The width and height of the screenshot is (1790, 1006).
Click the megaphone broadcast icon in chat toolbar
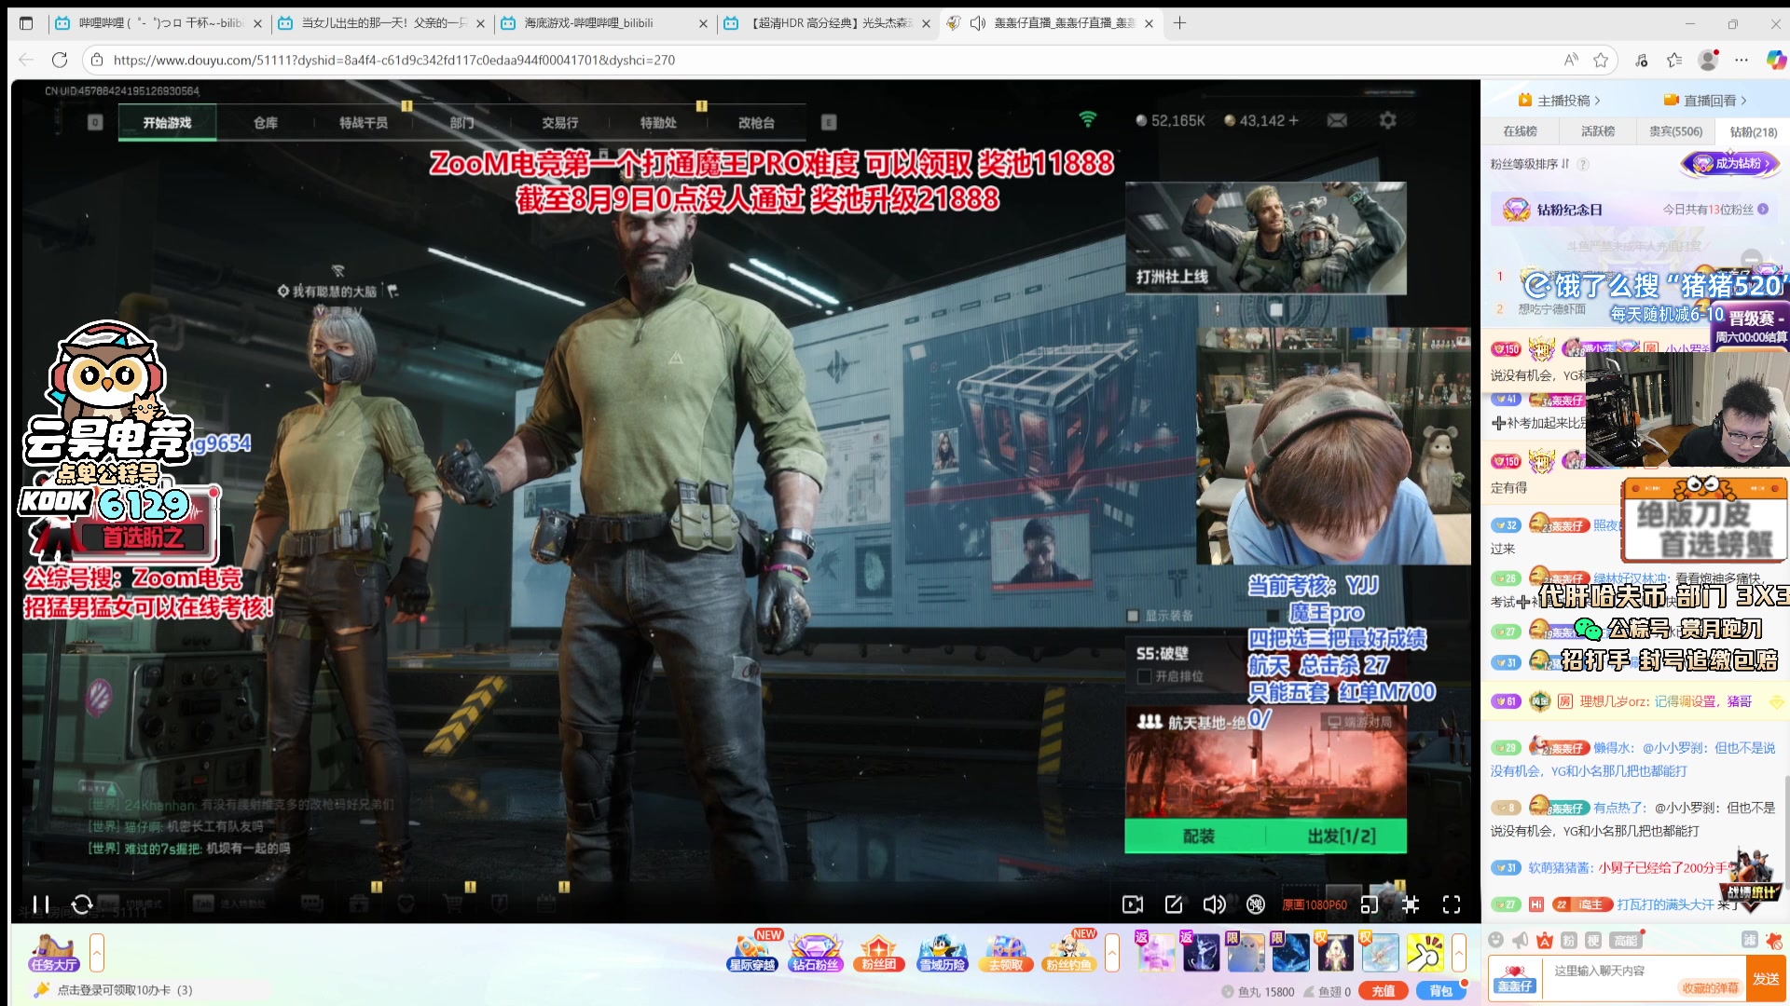point(1521,940)
